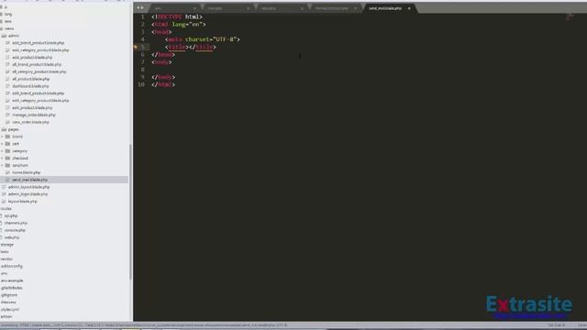Viewport: 587px width, 330px height.
Task: Expand the cart folder arrow
Action: tap(2, 144)
